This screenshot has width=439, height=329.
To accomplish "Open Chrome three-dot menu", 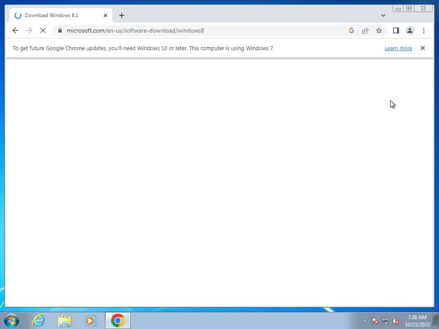I will [x=424, y=30].
